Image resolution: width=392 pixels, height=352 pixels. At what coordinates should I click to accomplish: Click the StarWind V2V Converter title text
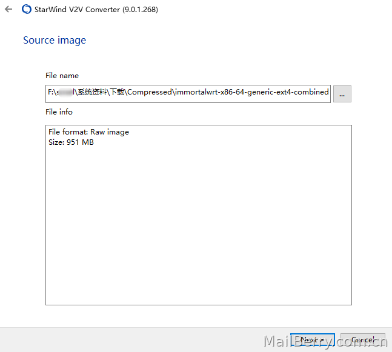click(x=96, y=10)
